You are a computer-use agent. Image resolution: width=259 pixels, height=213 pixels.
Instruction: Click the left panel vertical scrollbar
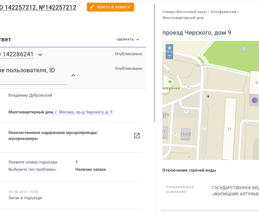(x=154, y=63)
